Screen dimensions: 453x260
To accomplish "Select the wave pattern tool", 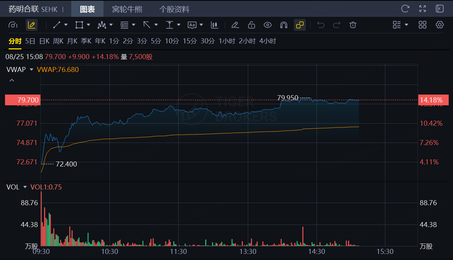I will click(102, 25).
